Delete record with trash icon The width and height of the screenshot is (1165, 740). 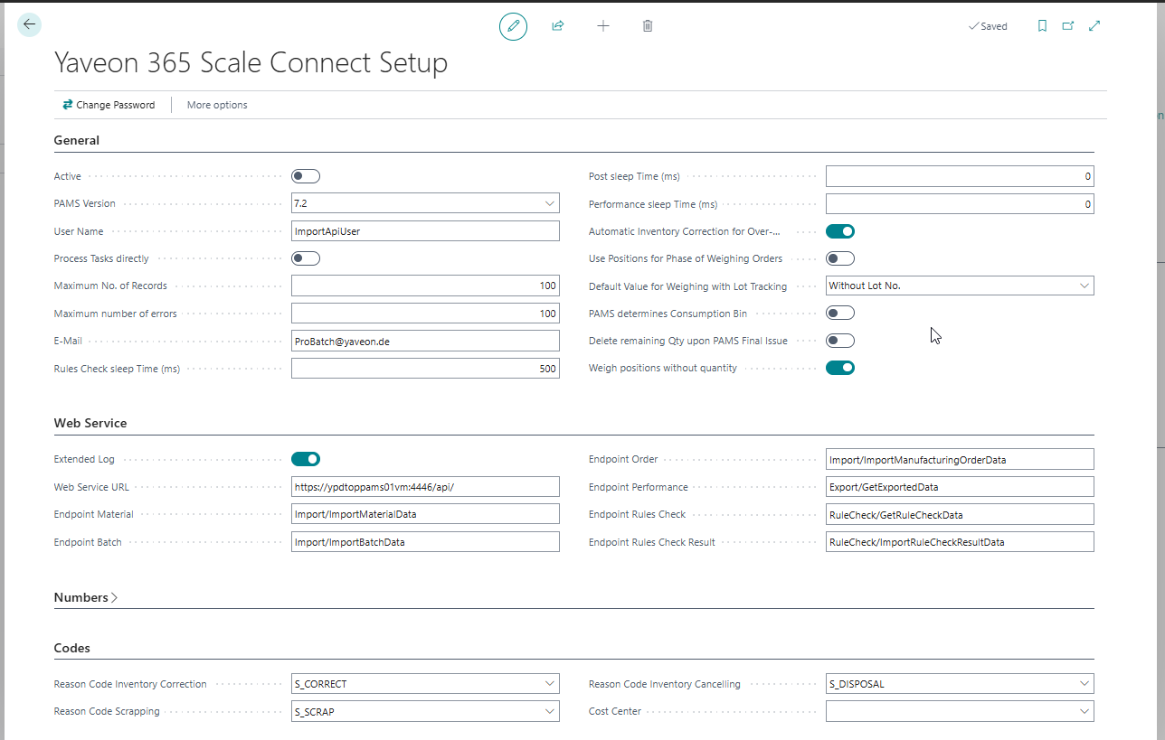pos(648,26)
